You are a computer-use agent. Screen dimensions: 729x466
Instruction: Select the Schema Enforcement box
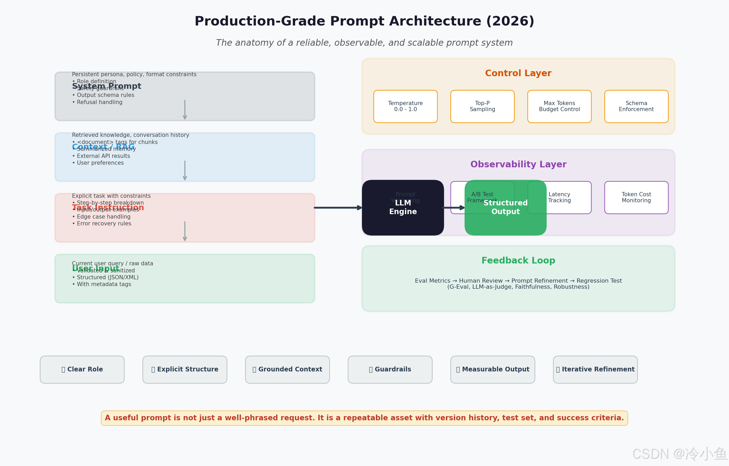636,106
